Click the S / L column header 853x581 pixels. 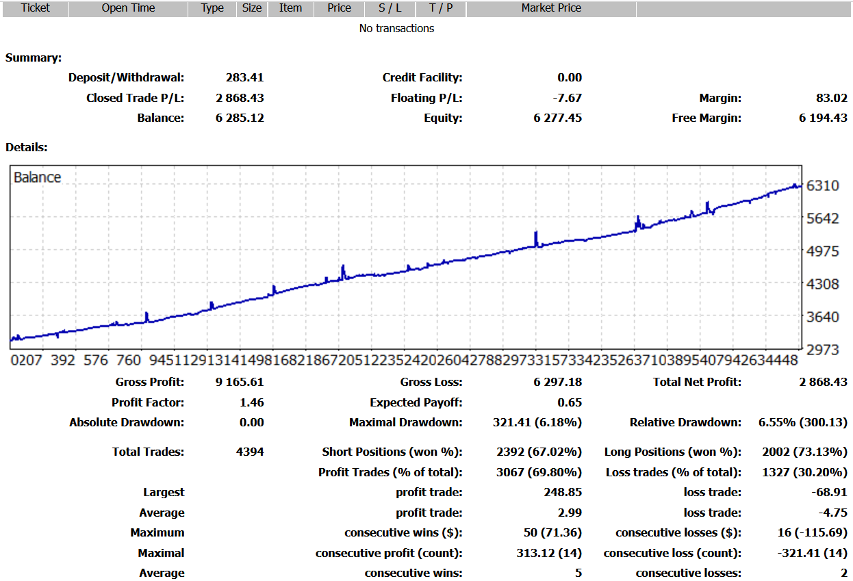[x=390, y=8]
